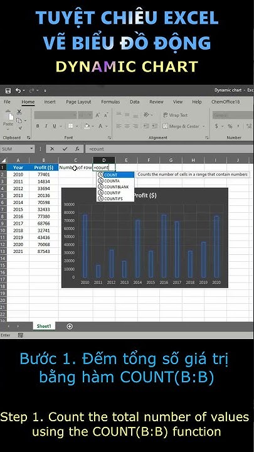Open the Font group dialog launcher
The height and width of the screenshot is (452, 254).
(x=109, y=137)
